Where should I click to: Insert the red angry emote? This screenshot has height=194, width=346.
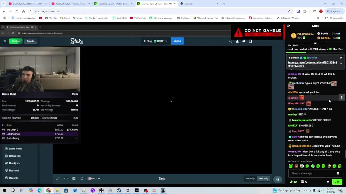click(x=296, y=166)
